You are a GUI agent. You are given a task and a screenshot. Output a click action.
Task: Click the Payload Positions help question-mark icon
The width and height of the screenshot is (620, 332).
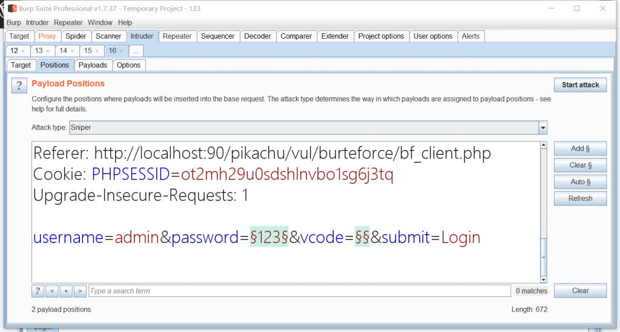tap(19, 85)
